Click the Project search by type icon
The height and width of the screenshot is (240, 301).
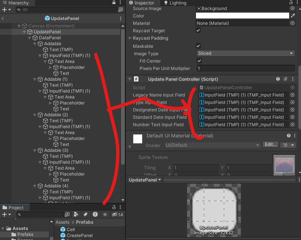click(x=76, y=214)
